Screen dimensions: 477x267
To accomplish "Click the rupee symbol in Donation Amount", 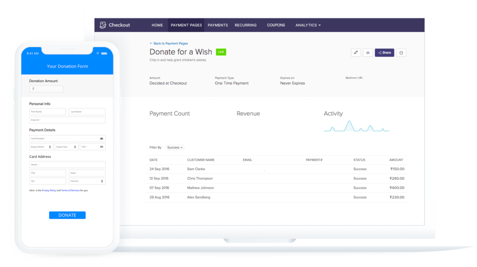I will (x=33, y=89).
